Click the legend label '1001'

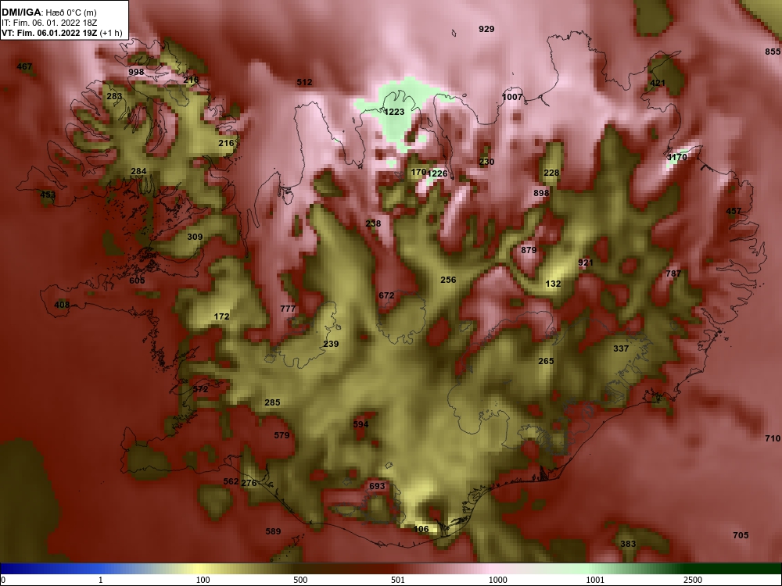tap(595, 580)
